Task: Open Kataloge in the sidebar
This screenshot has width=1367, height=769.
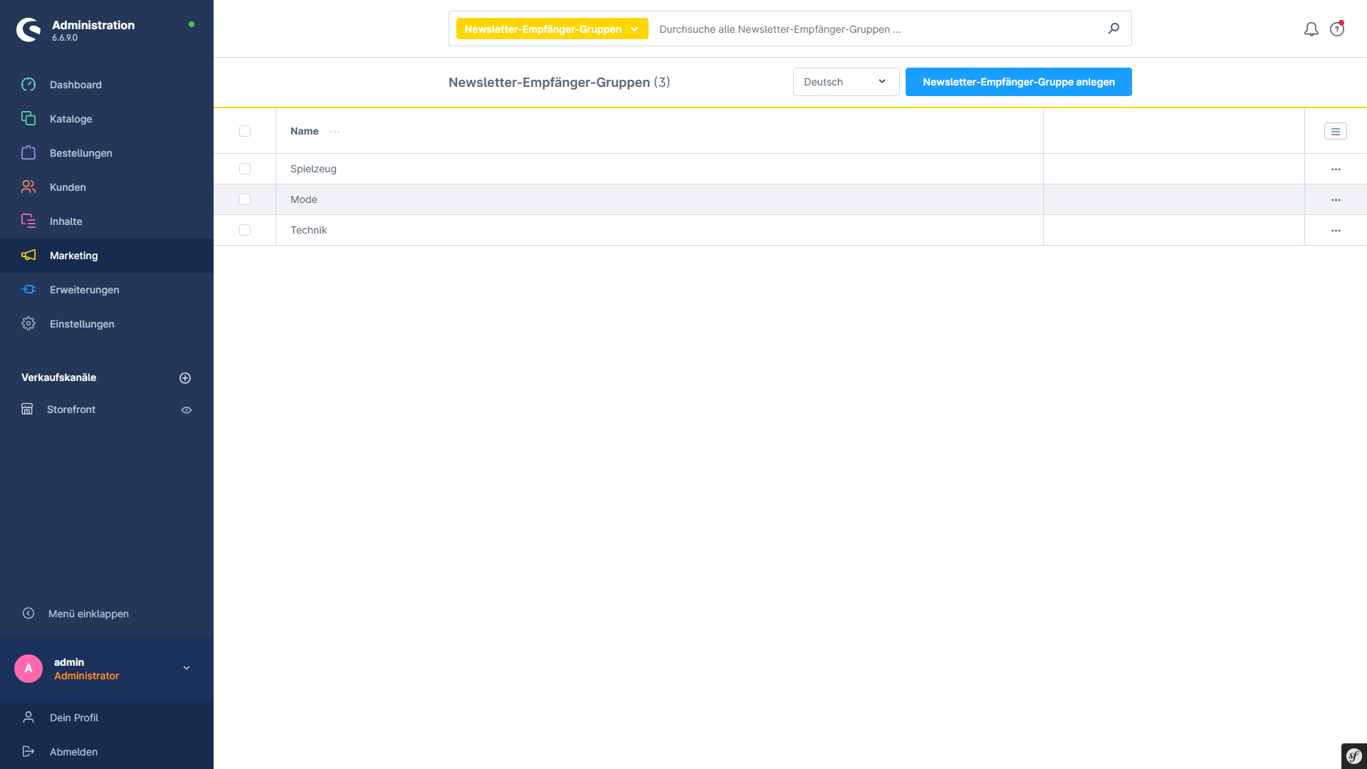Action: click(70, 119)
